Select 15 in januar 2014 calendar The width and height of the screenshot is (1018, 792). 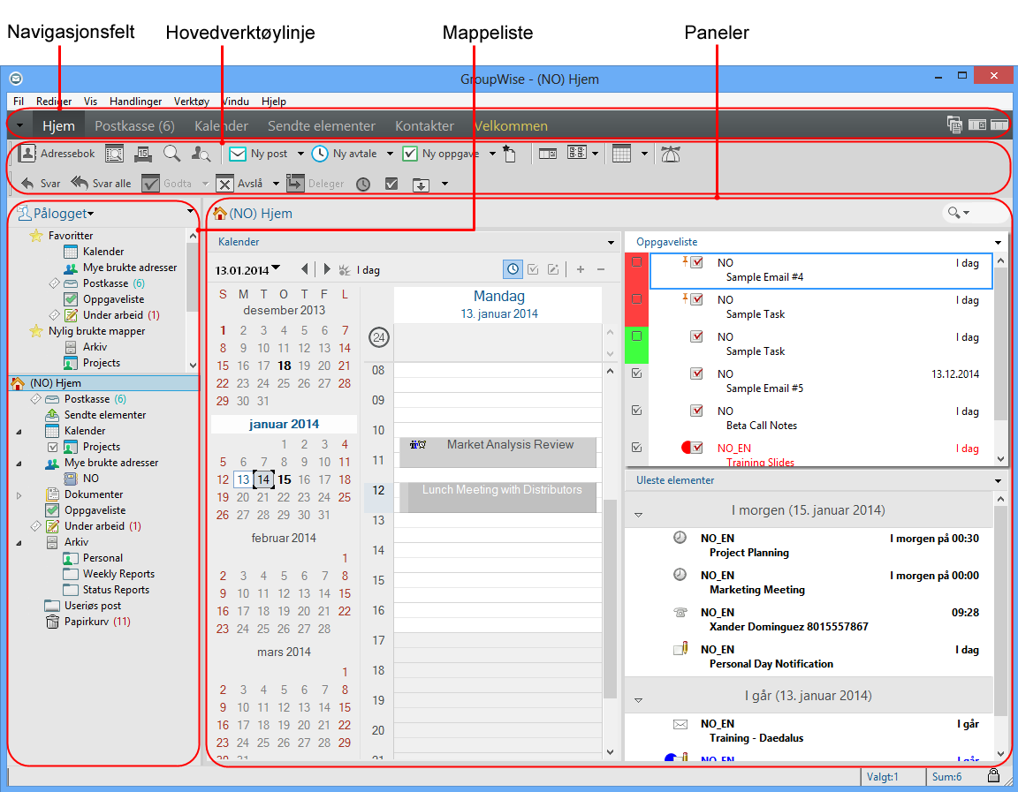pos(285,480)
